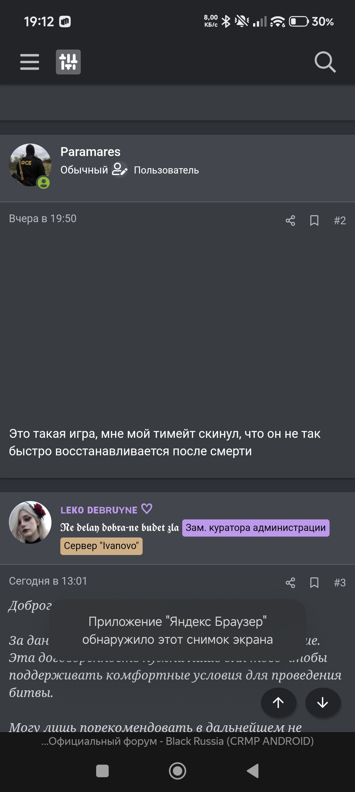
Task: Jump to bottom with down arrow button
Action: pos(322,702)
